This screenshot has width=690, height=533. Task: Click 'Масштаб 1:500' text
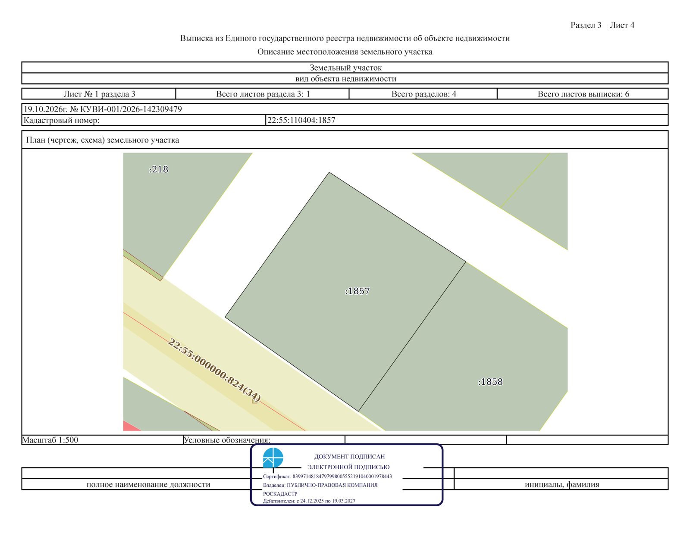[x=50, y=440]
